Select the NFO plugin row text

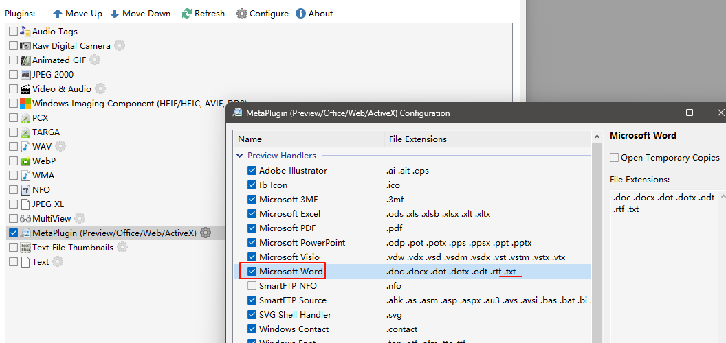coord(41,189)
